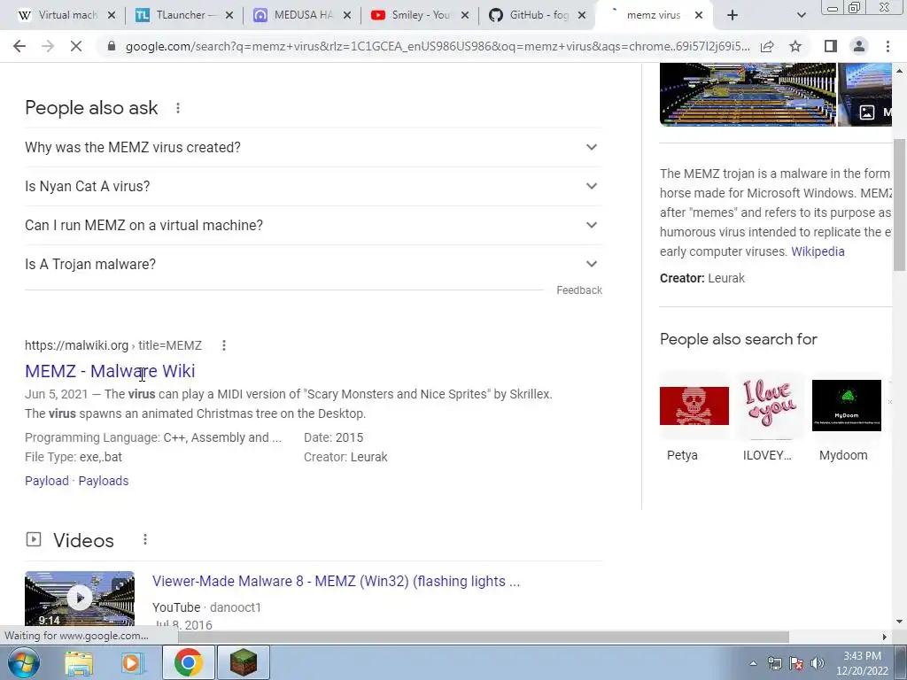
Task: Click the vertical scrollbar thumb
Action: click(900, 205)
